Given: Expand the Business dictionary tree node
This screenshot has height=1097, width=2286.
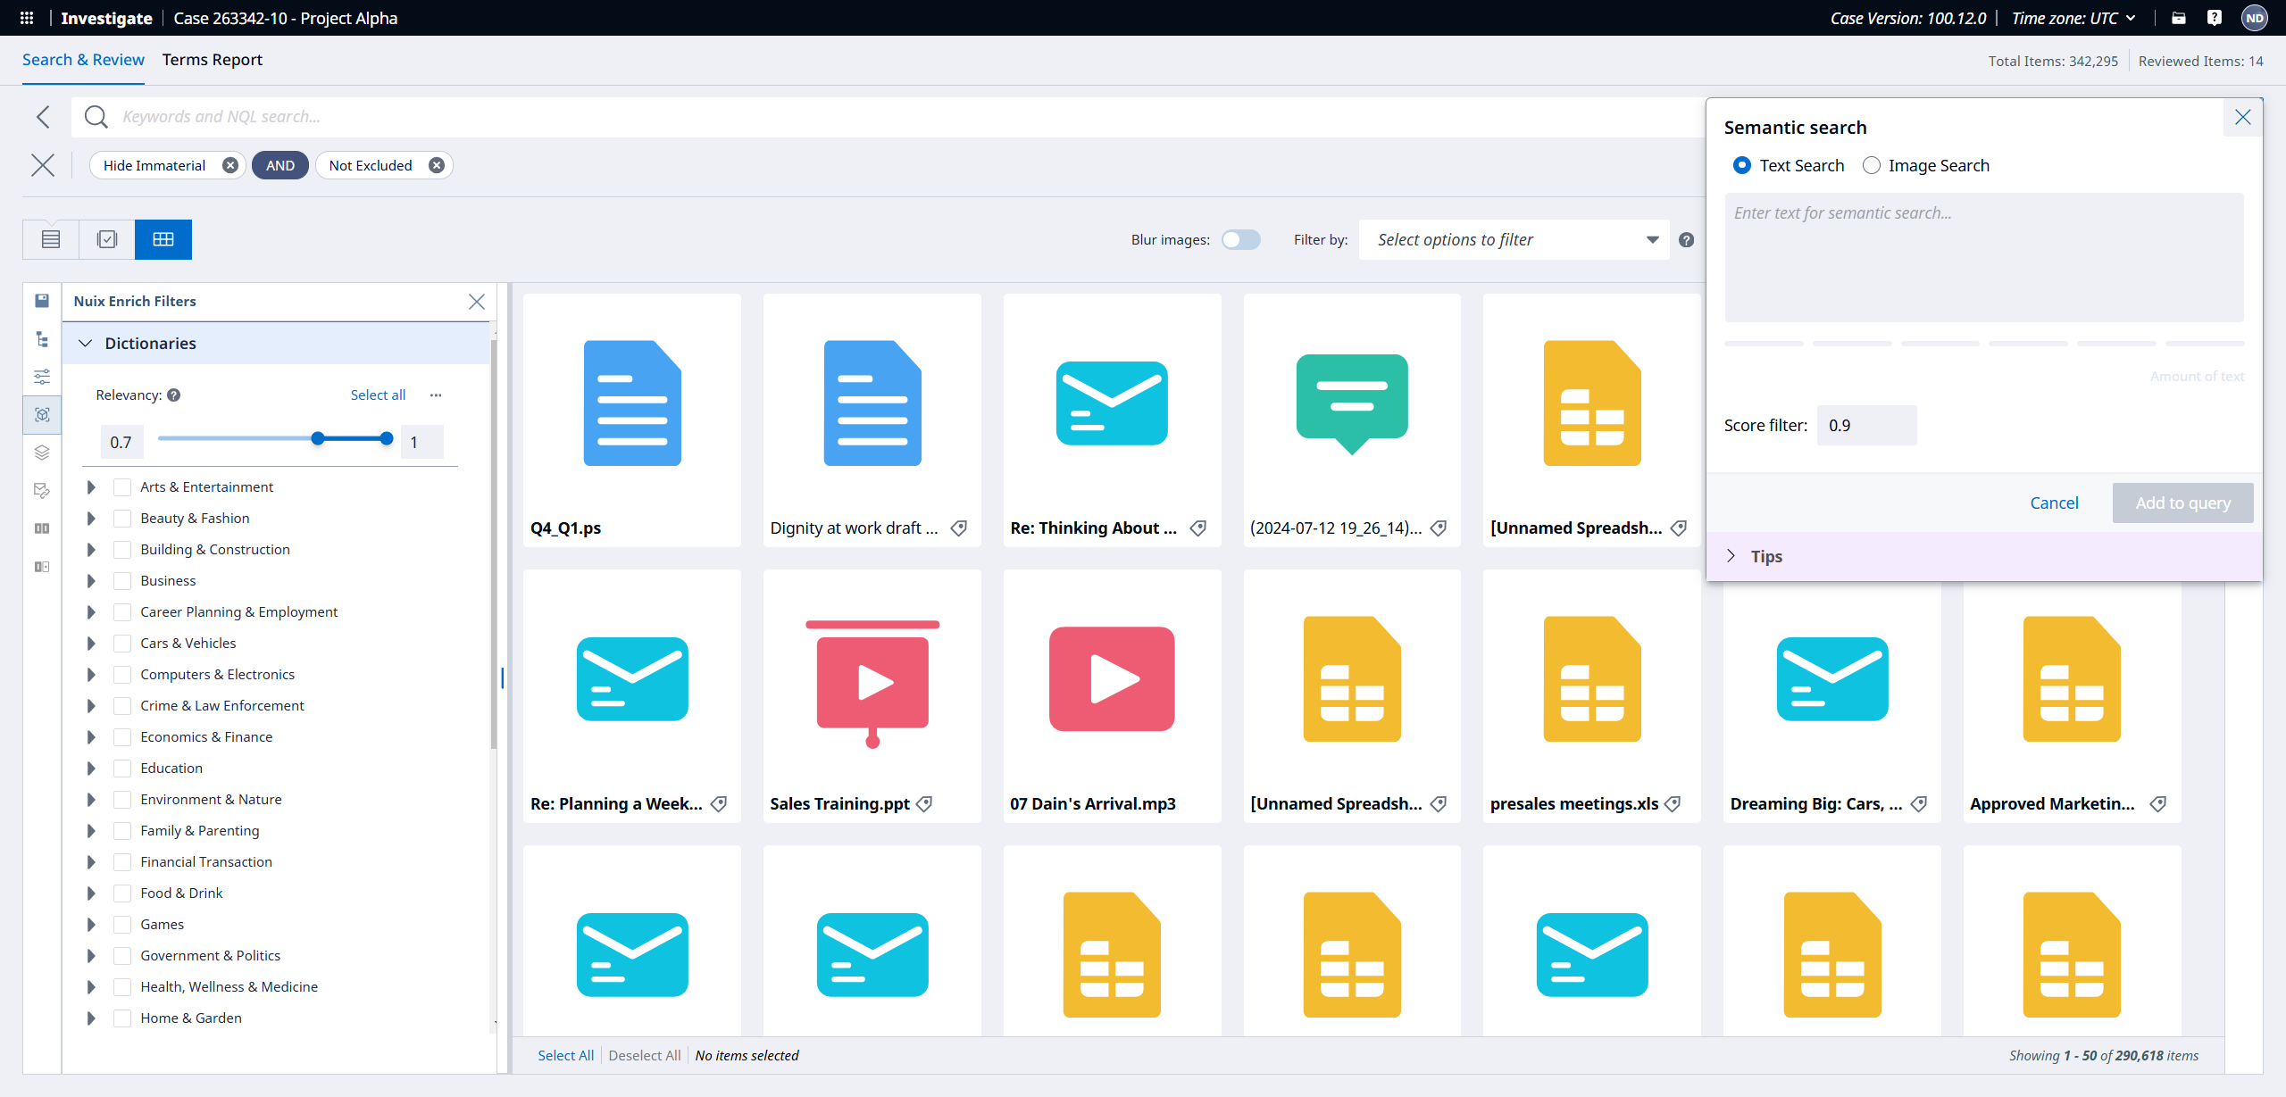Looking at the screenshot, I should (91, 581).
